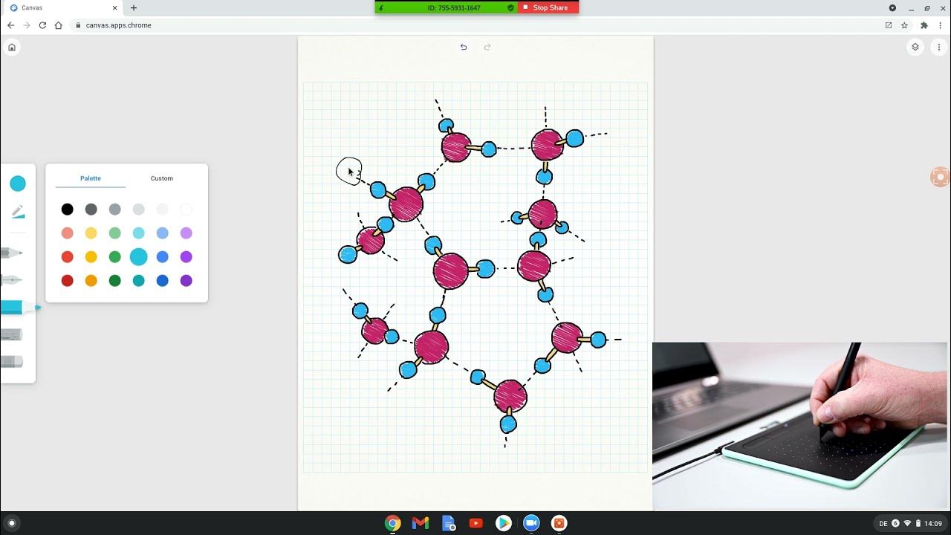Click the hand-drawing webcam video overlay
The width and height of the screenshot is (951, 535).
coord(801,426)
